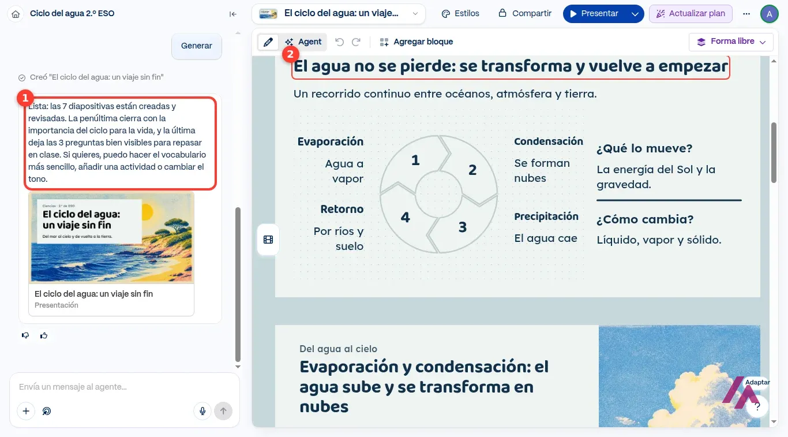Click the slide heading about agua no se pierde

pyautogui.click(x=511, y=67)
